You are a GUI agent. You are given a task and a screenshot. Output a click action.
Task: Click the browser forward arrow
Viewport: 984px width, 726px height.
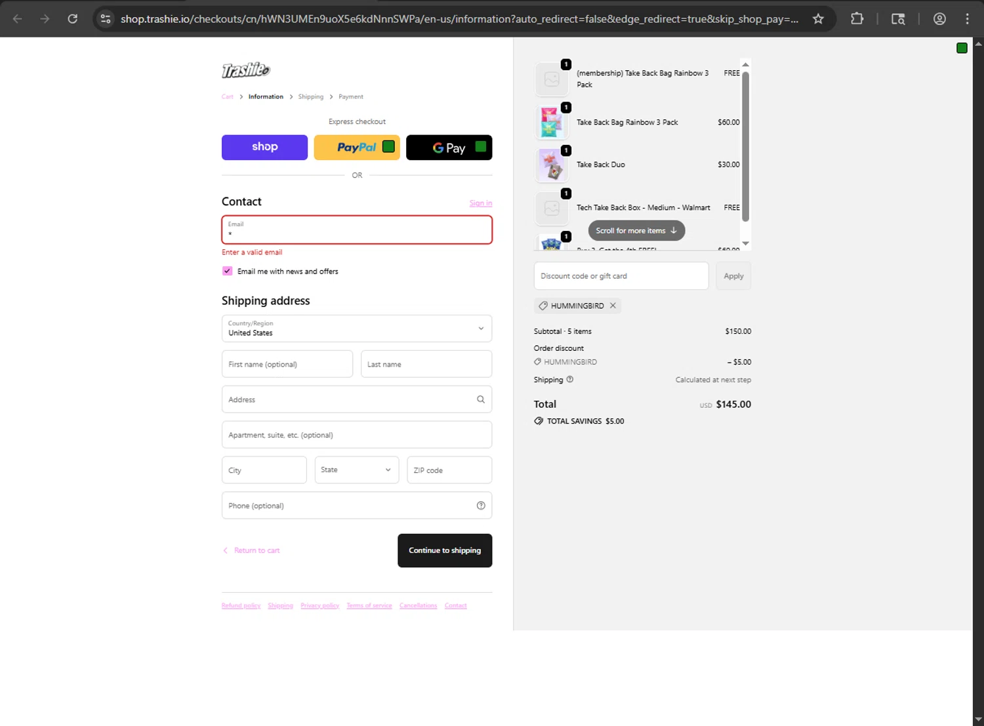[45, 19]
